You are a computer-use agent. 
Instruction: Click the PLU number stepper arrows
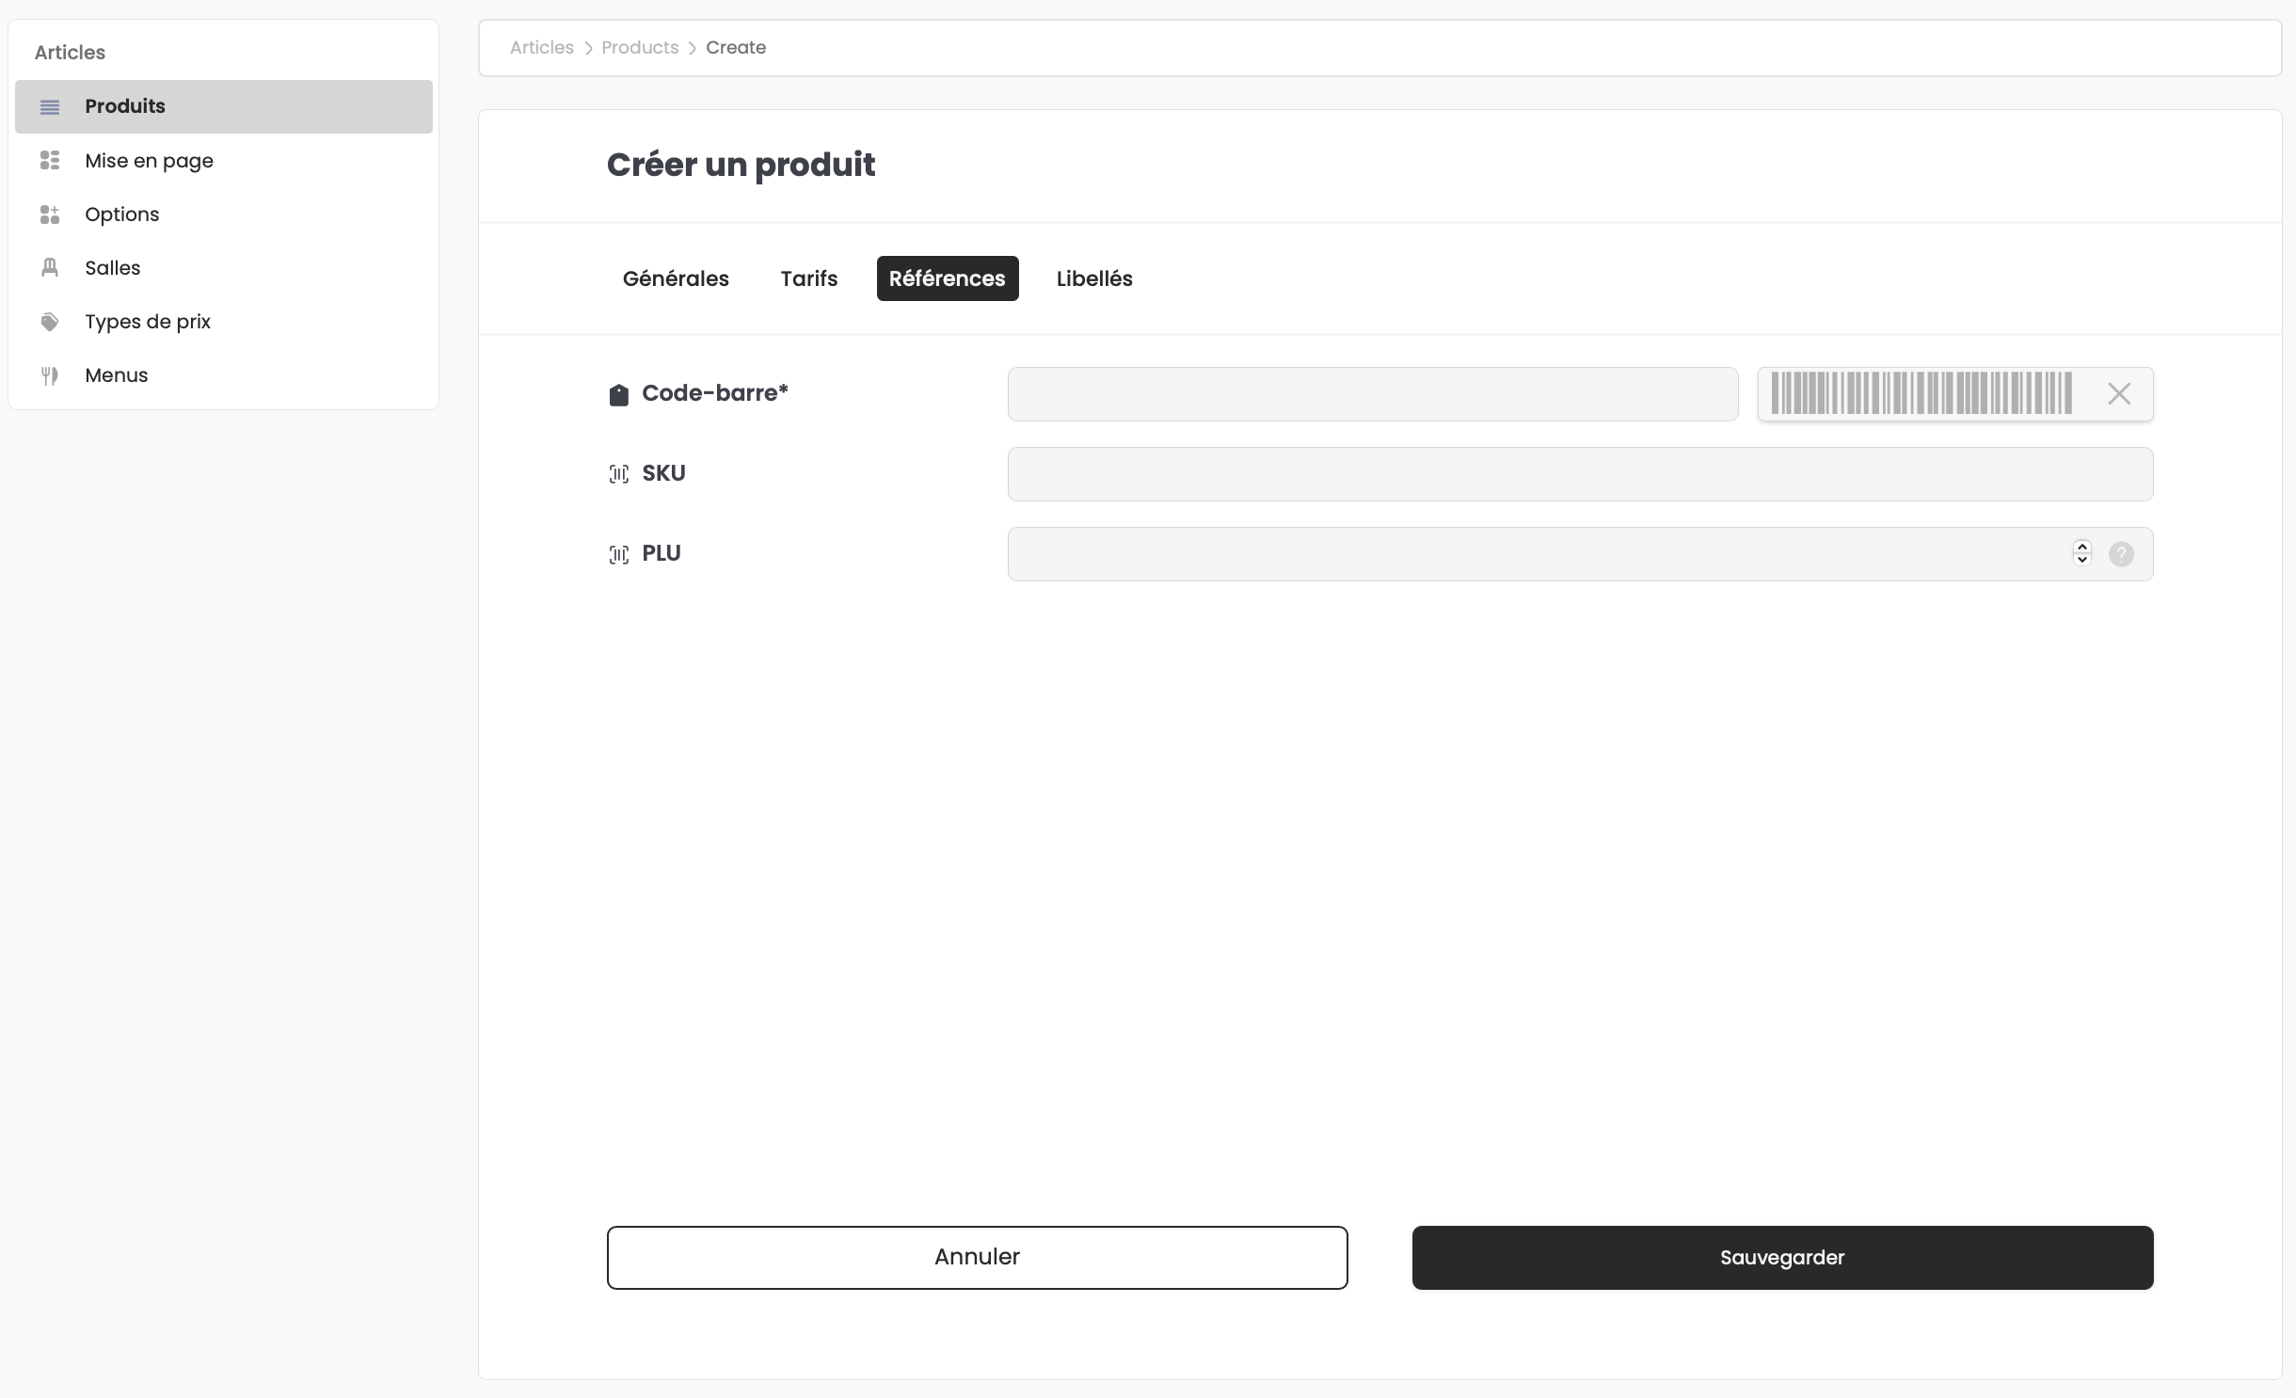coord(2081,553)
